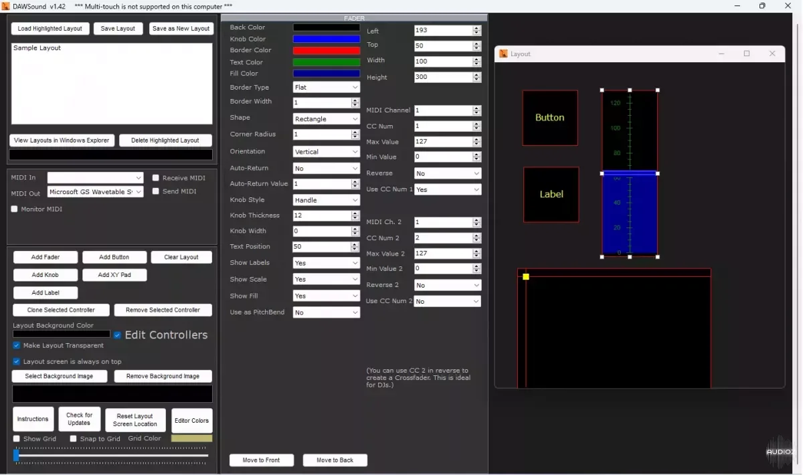
Task: Open the Reverse 2 dropdown
Action: (x=448, y=285)
